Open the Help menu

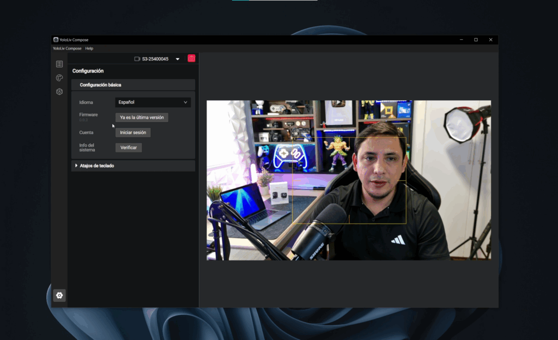click(x=89, y=48)
